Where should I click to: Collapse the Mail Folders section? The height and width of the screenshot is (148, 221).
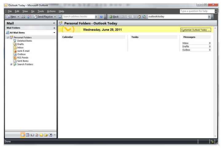click(x=54, y=28)
